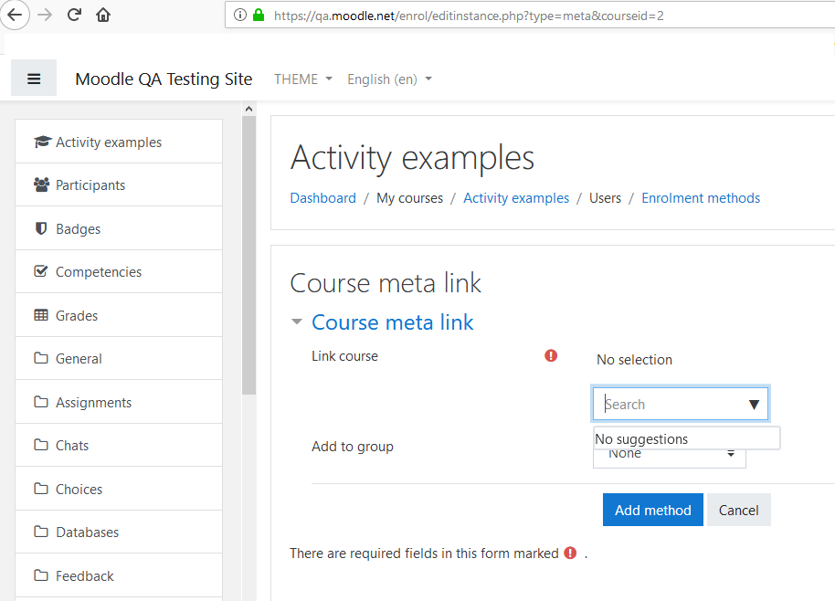The image size is (835, 601).
Task: Open Badges in the navigation drawer
Action: pos(119,228)
